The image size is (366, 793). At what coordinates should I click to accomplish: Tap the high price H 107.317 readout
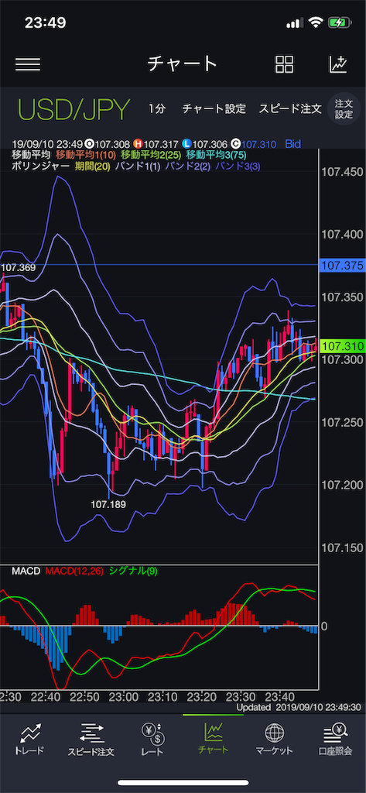(x=157, y=144)
